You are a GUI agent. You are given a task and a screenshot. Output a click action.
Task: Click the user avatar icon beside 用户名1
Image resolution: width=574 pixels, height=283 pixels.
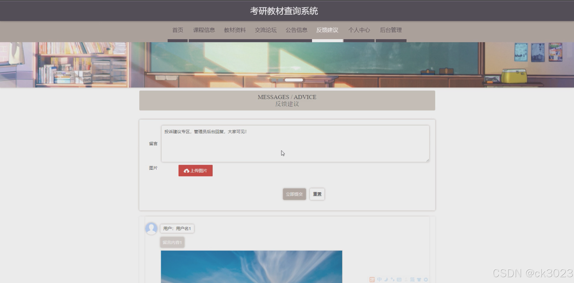[x=151, y=228]
